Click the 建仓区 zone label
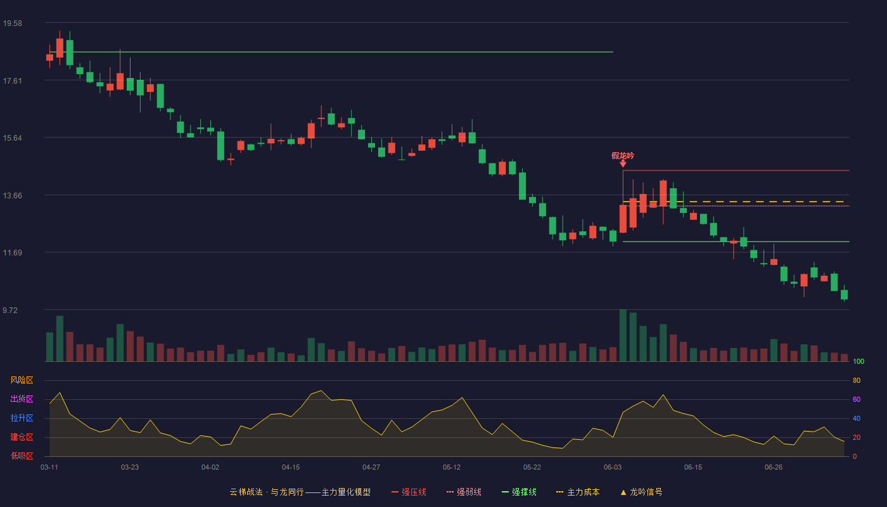 22,437
